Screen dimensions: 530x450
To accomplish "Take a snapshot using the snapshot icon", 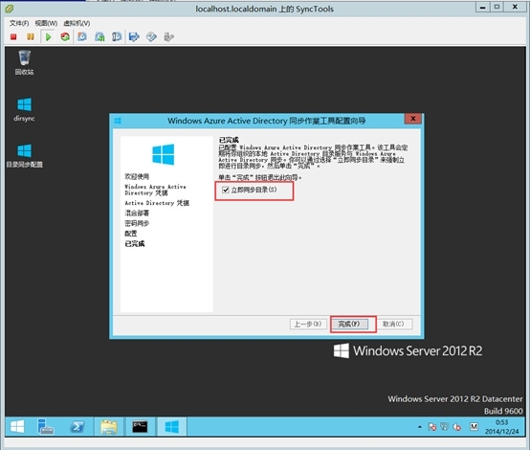I will [x=82, y=36].
